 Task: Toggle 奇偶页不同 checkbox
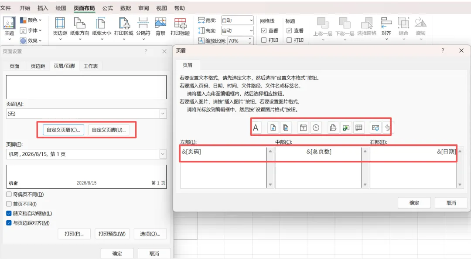(x=9, y=194)
